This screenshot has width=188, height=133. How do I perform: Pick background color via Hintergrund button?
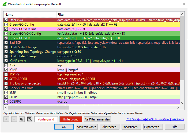[x=71, y=119]
